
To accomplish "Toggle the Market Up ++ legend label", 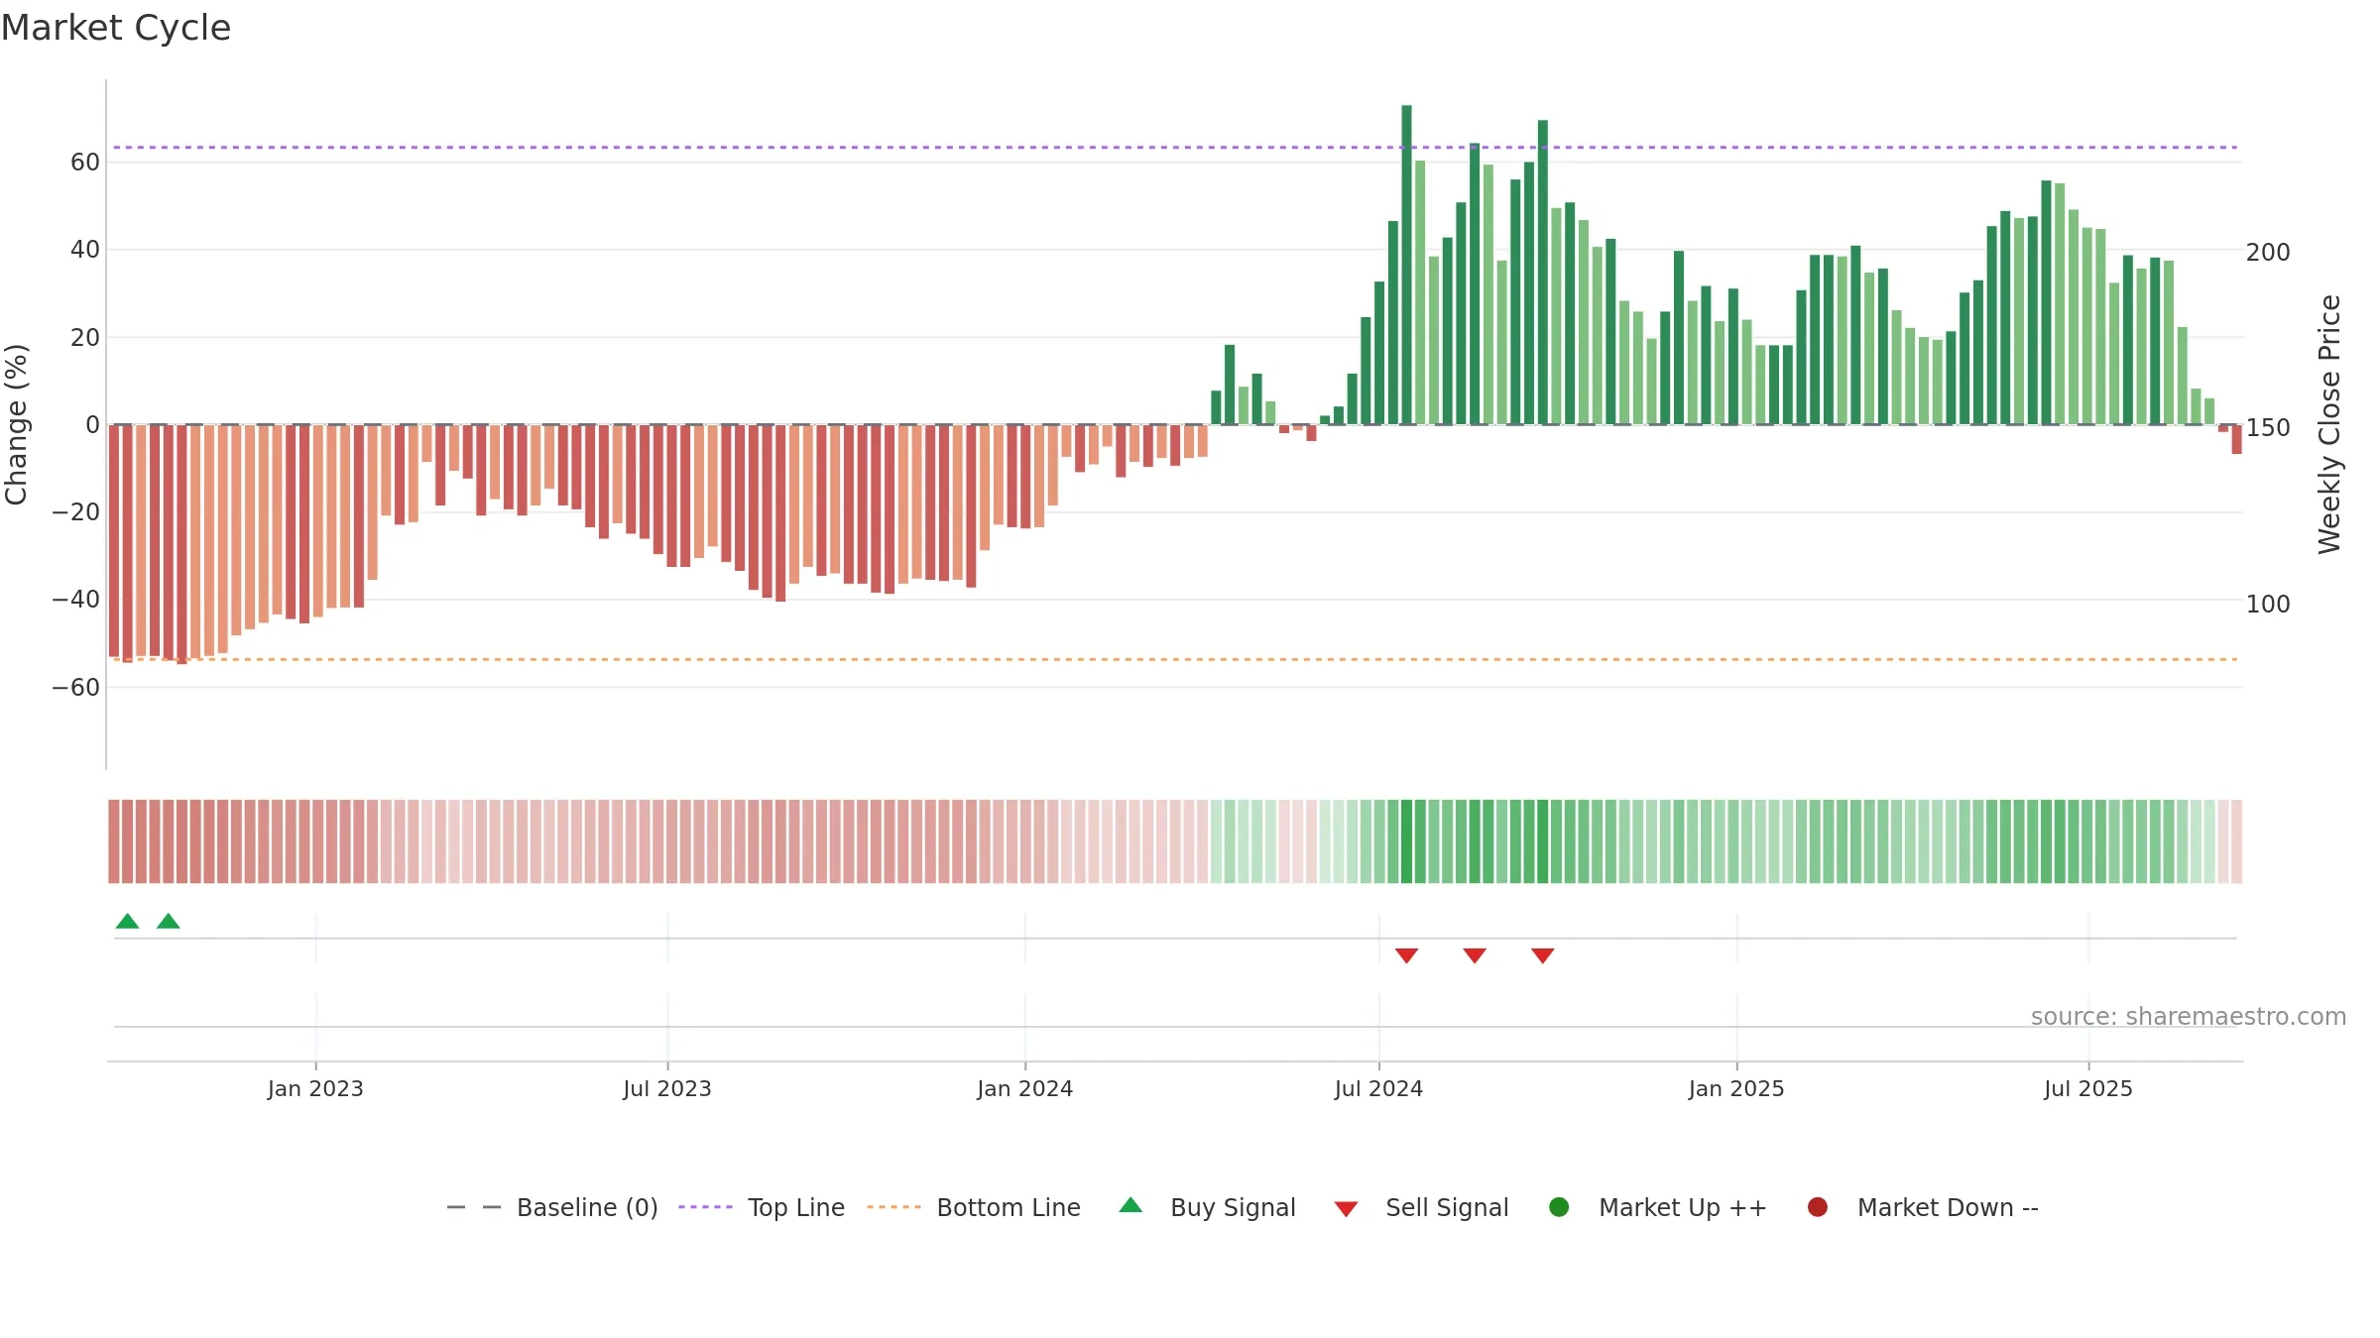I will 1683,1207.
